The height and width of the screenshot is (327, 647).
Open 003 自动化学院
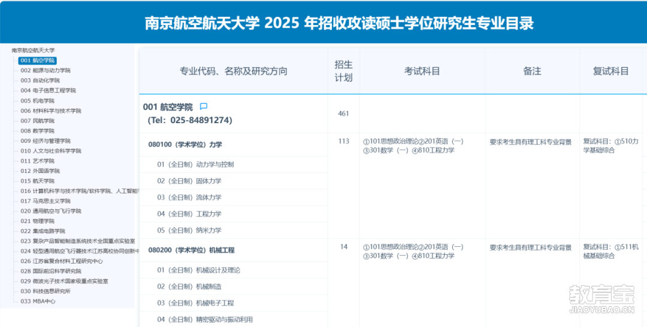(x=40, y=80)
